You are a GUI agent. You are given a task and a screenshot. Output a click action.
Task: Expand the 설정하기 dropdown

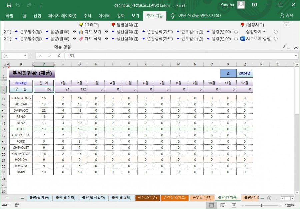[264, 32]
